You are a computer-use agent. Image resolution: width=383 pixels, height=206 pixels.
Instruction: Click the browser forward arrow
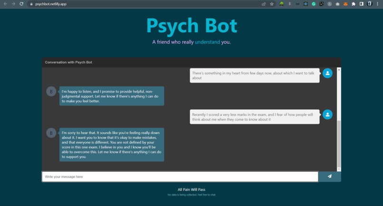point(13,4)
